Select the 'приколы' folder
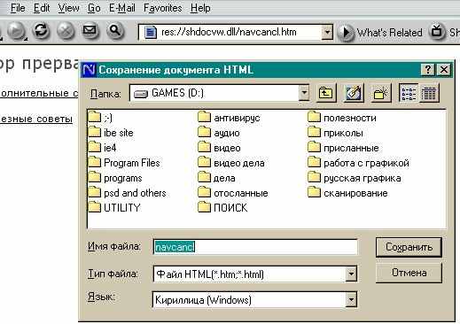The image size is (460, 324). [335, 133]
